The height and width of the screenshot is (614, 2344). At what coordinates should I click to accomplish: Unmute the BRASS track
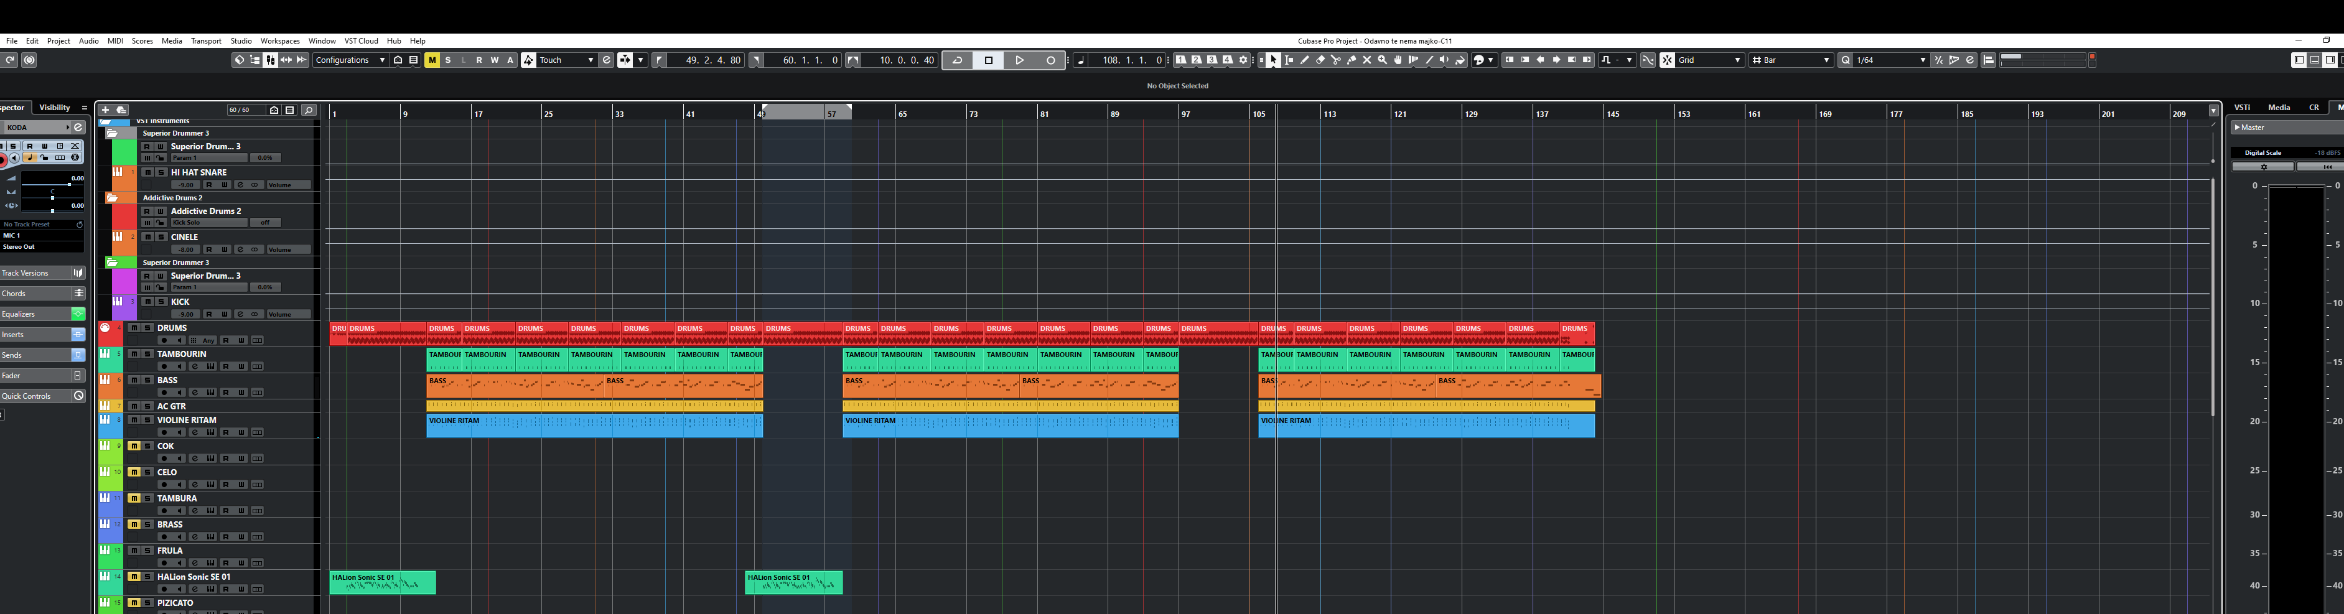(134, 524)
